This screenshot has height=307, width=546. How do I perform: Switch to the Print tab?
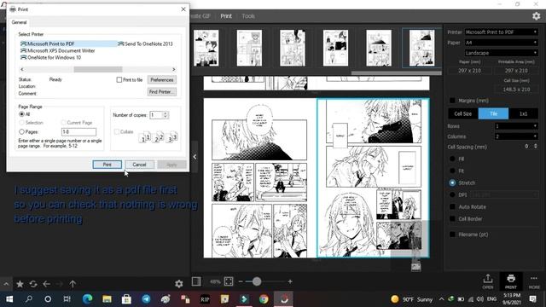coord(226,16)
